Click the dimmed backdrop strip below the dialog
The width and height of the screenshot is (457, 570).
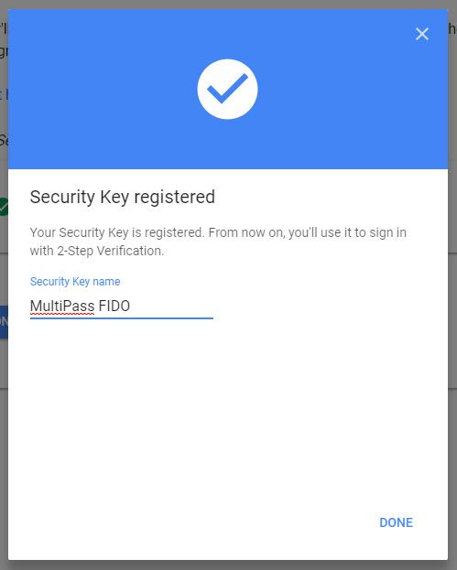click(229, 565)
